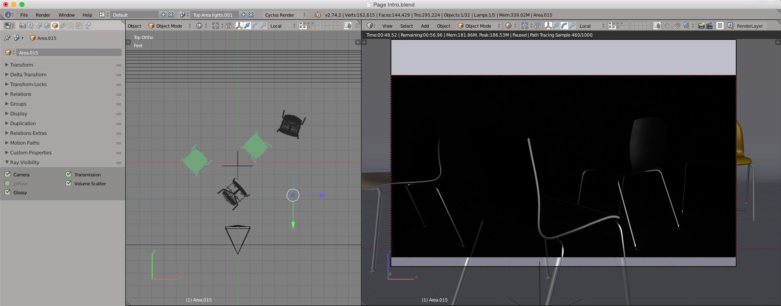This screenshot has height=306, width=781.
Task: Toggle snap magnet in right viewport
Action: (x=677, y=26)
